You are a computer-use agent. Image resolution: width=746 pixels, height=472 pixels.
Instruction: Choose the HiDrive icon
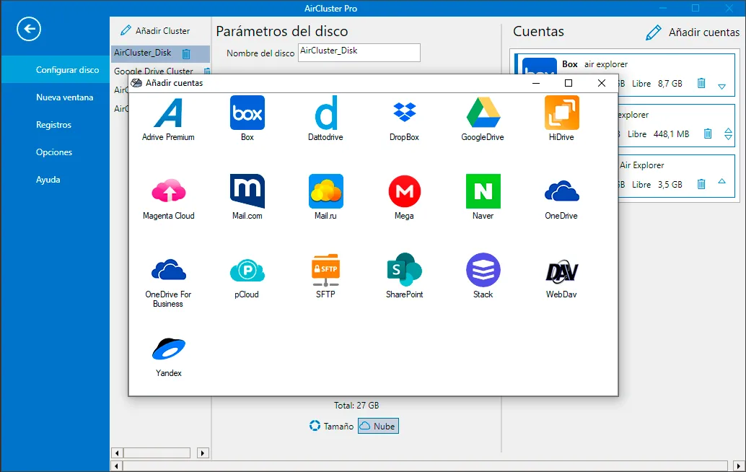coord(562,113)
